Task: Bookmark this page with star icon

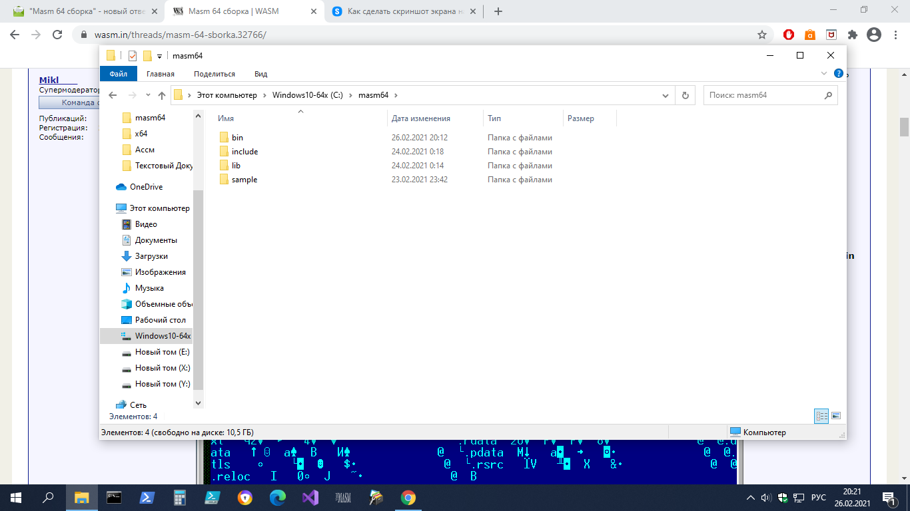Action: (x=762, y=35)
